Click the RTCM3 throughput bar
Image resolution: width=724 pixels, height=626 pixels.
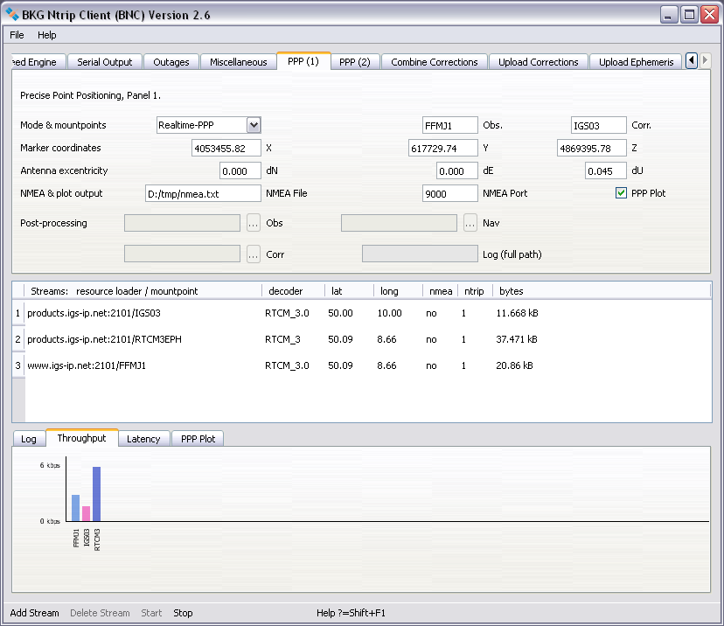pyautogui.click(x=96, y=494)
